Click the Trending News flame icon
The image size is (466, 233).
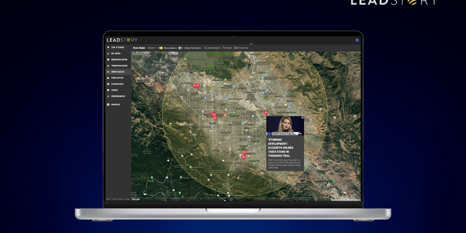tap(108, 66)
